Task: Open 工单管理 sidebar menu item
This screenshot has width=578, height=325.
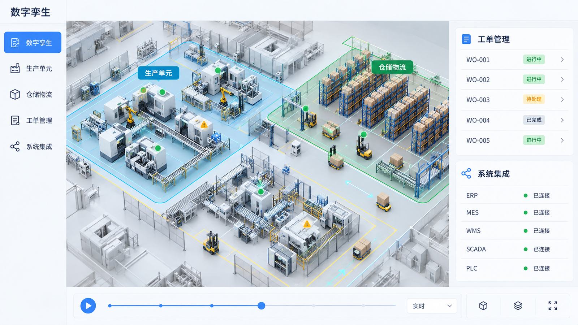Action: (33, 121)
